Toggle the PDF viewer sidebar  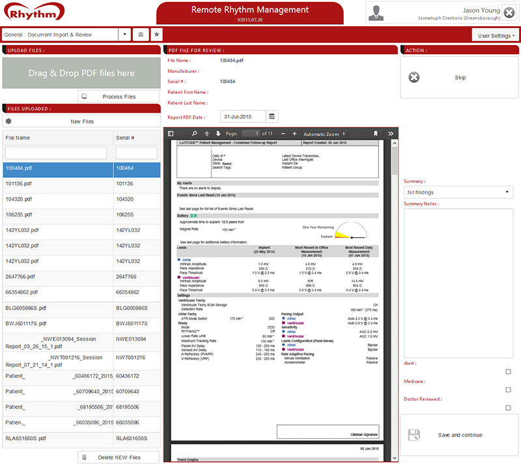(x=171, y=134)
